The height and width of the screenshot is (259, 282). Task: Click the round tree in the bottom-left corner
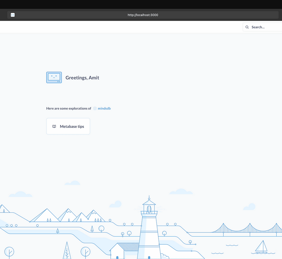(9, 252)
